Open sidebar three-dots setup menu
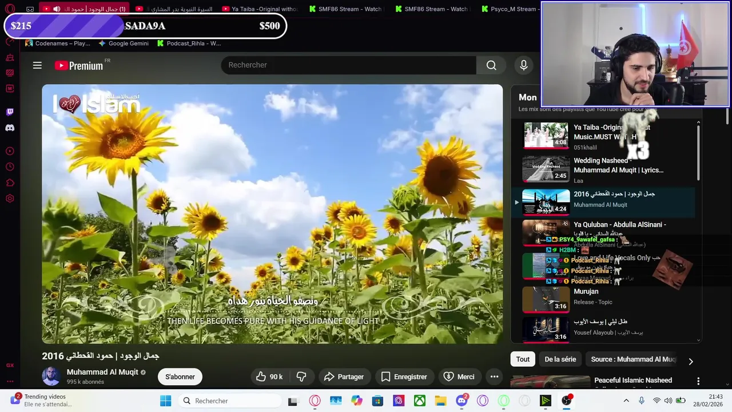 10,381
